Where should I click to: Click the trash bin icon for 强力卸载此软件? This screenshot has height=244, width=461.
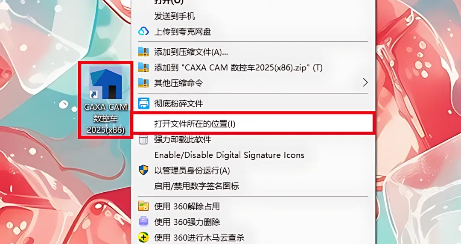click(x=143, y=139)
